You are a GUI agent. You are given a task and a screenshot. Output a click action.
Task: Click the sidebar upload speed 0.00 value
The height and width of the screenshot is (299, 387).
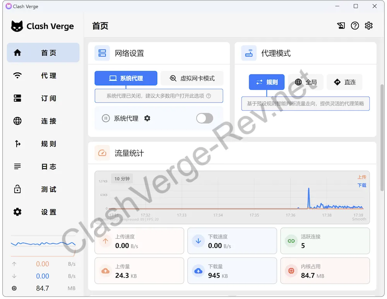pyautogui.click(x=43, y=264)
